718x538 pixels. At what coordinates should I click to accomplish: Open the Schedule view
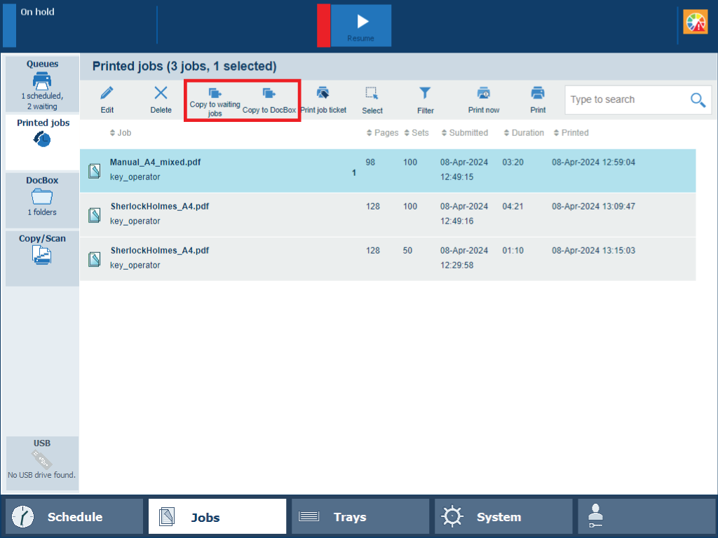click(74, 517)
